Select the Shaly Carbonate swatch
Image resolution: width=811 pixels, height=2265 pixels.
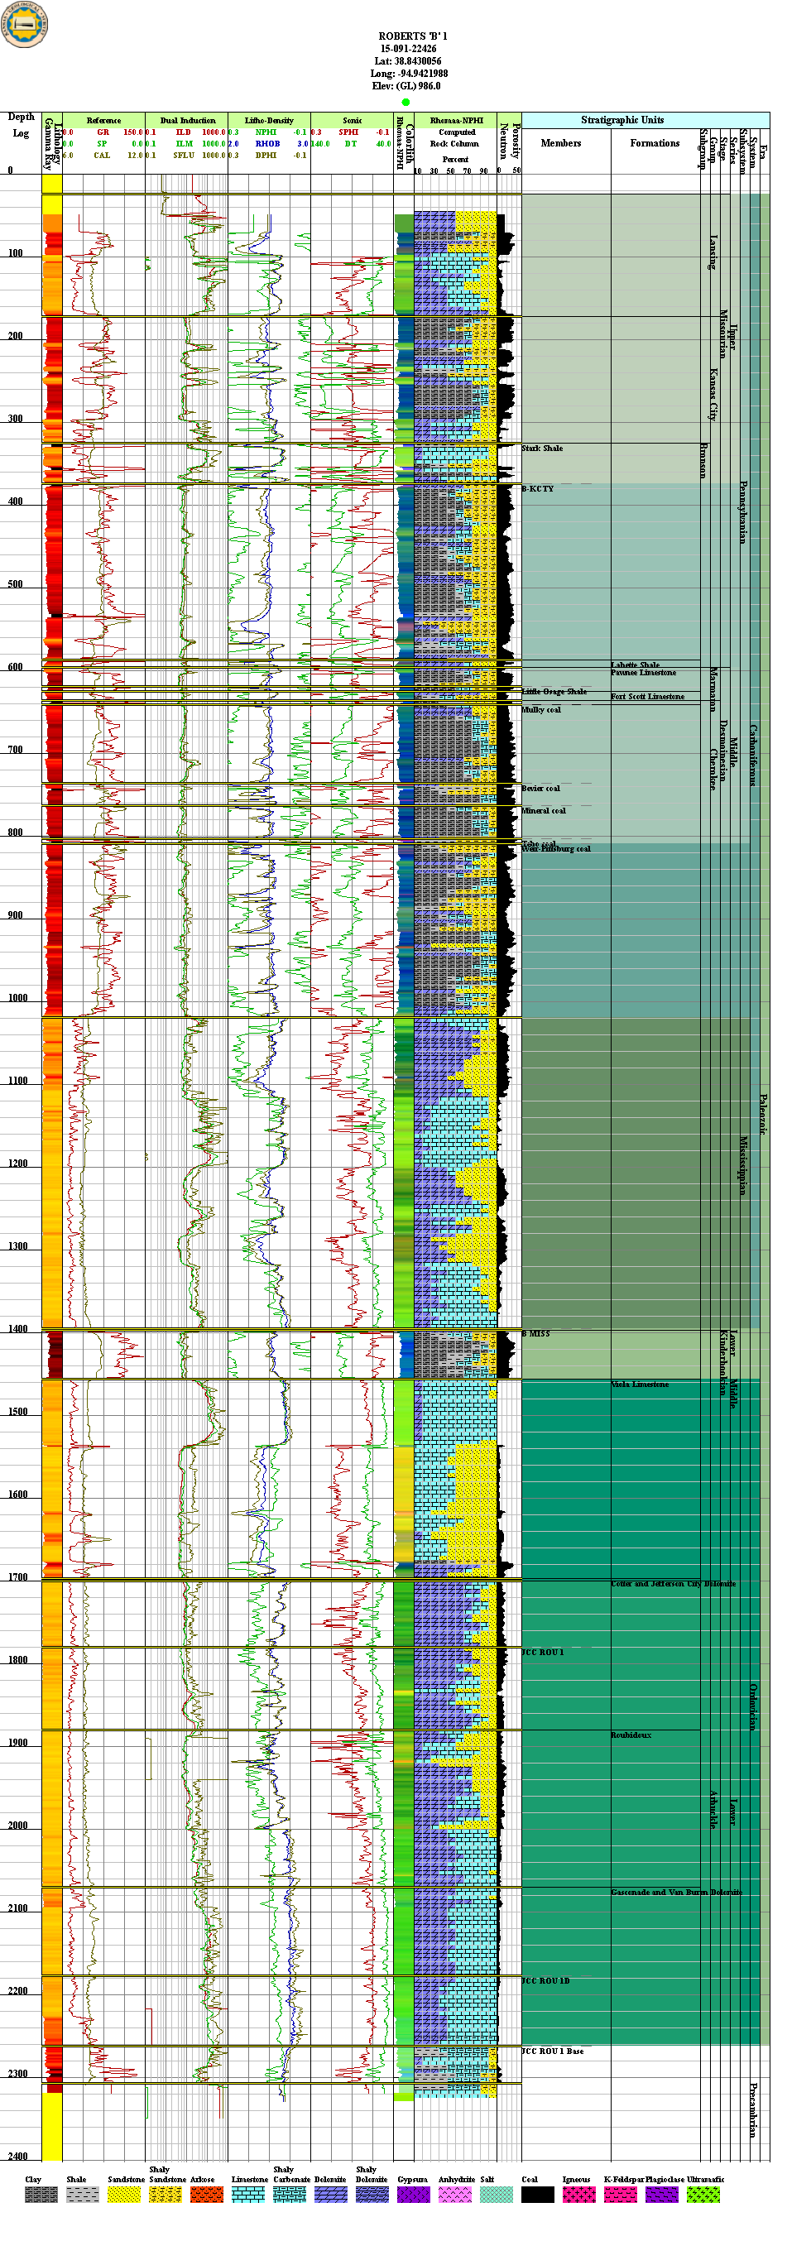click(x=290, y=2195)
